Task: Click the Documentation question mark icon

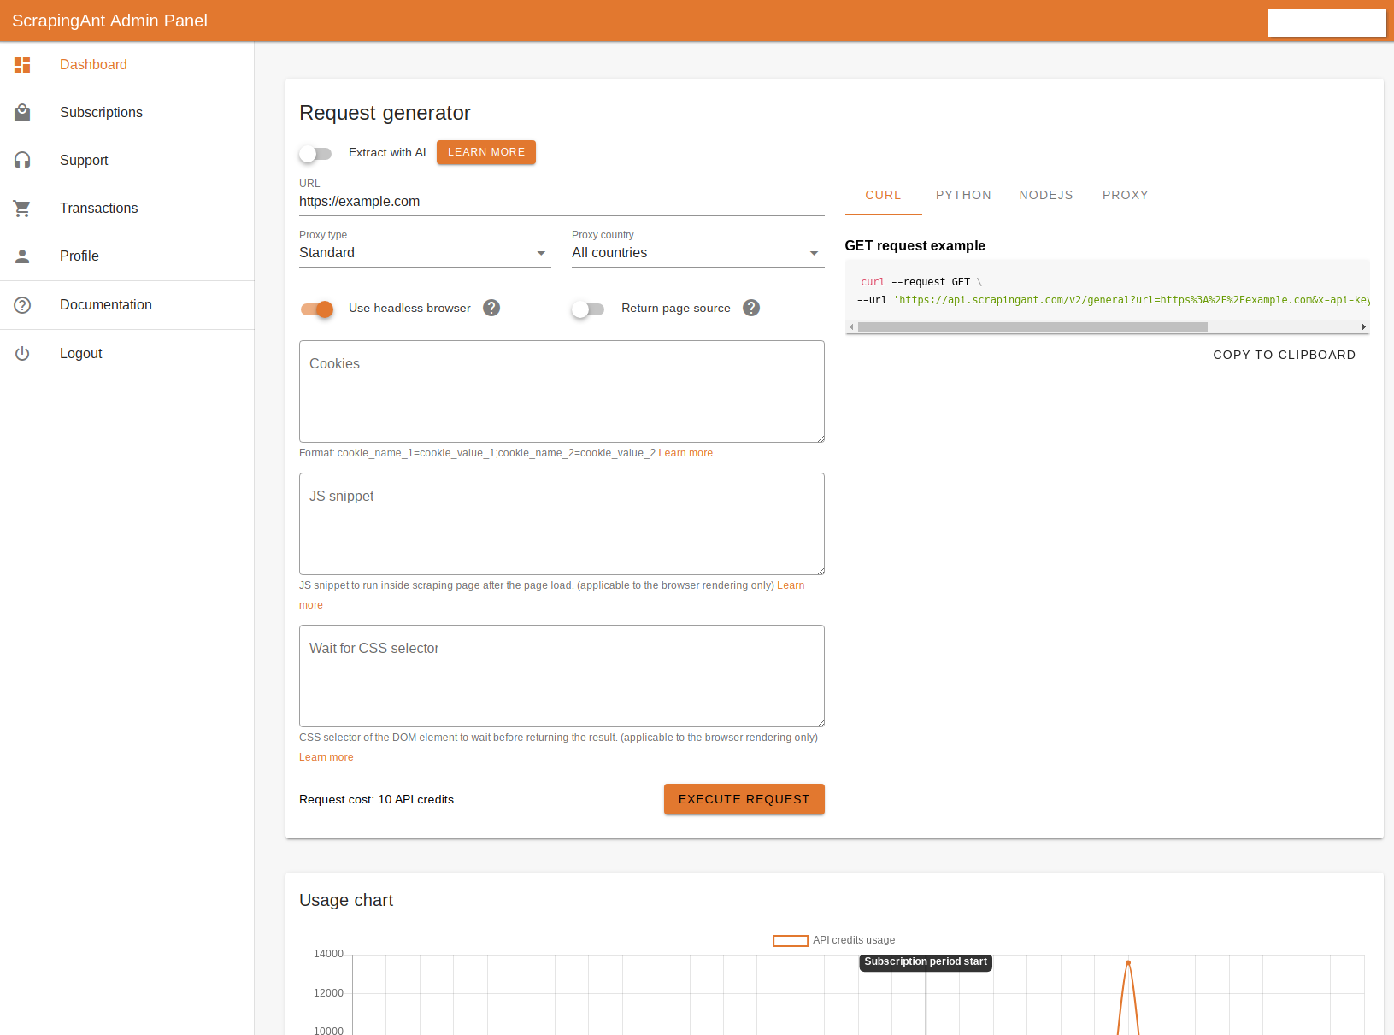Action: click(x=22, y=305)
